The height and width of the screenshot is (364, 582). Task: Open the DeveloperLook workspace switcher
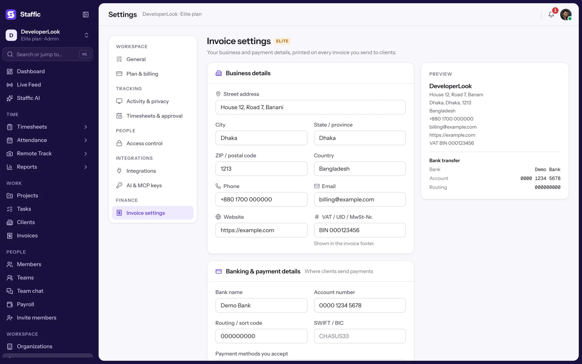48,35
